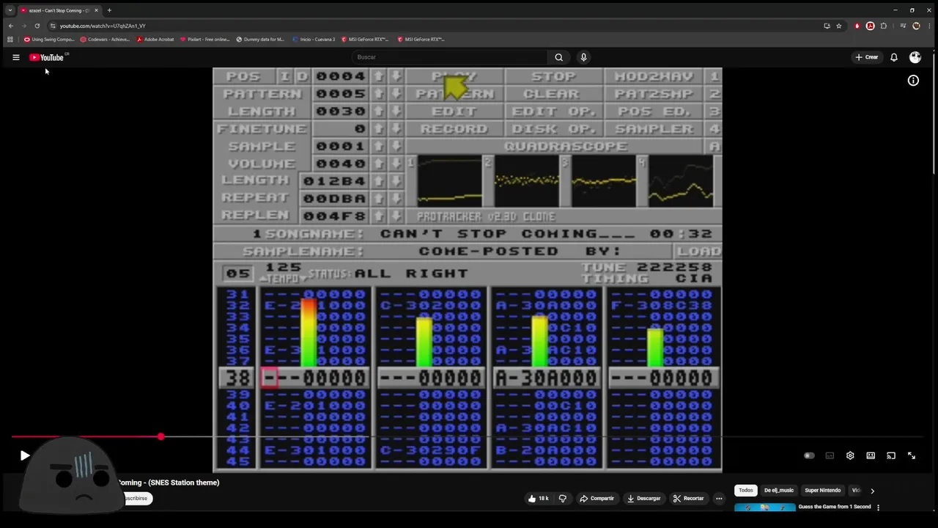
Task: Open a new browser tab
Action: point(109,10)
